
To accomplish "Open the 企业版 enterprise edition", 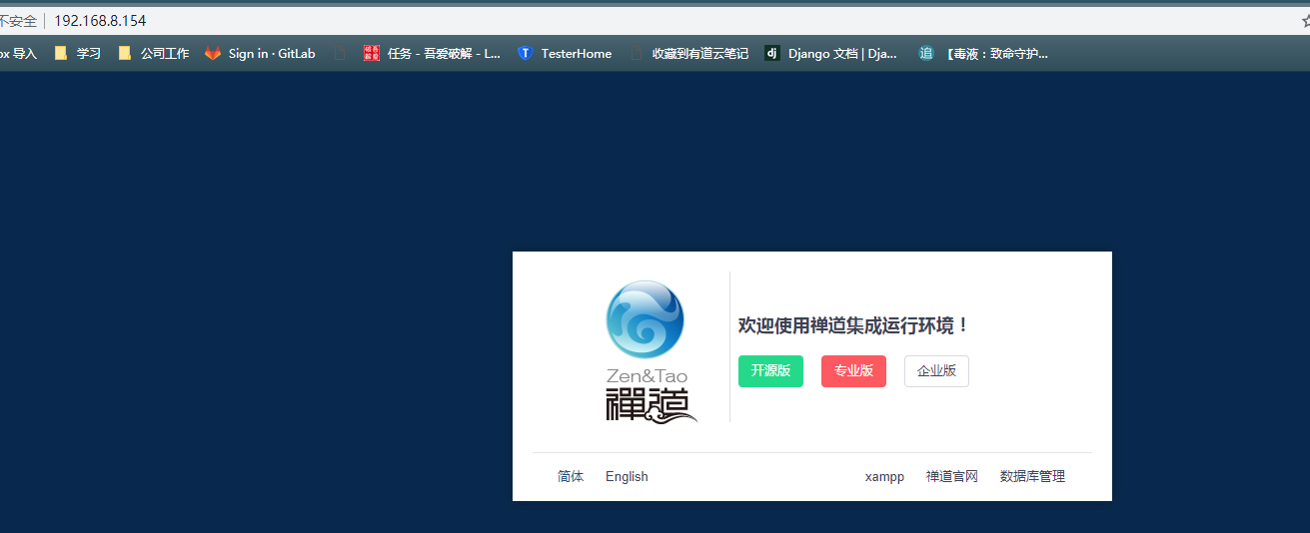I will pyautogui.click(x=936, y=371).
